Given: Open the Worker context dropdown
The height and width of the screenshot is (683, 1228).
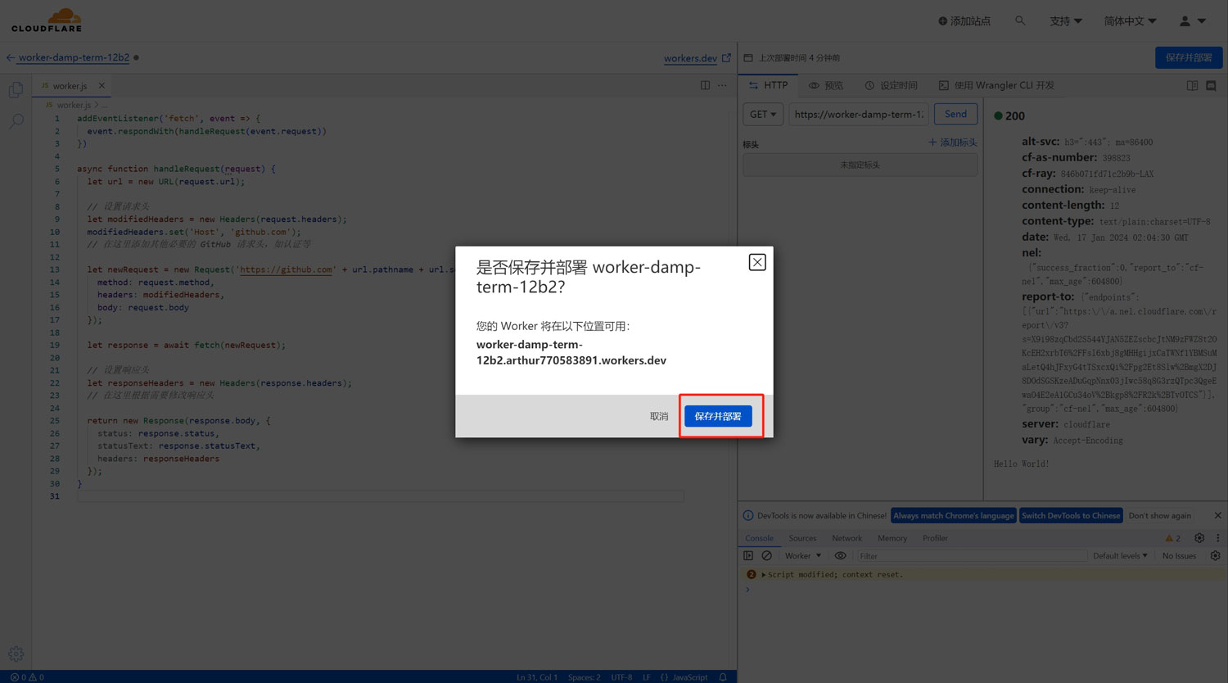Looking at the screenshot, I should (x=802, y=555).
